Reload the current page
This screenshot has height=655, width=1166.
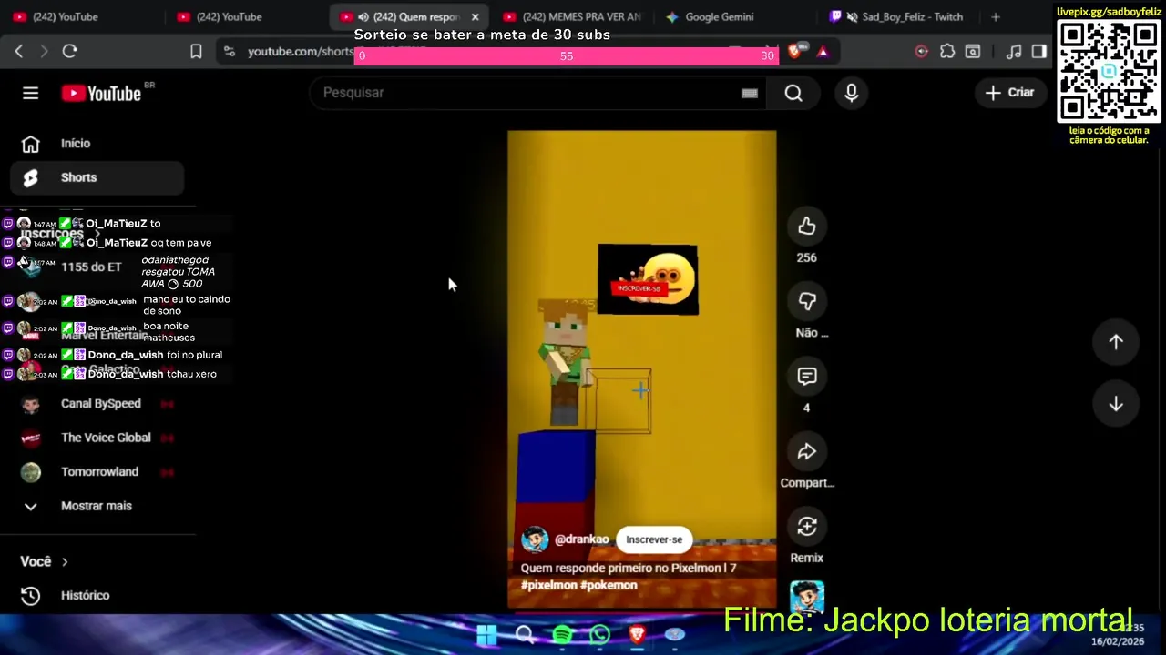pos(69,52)
